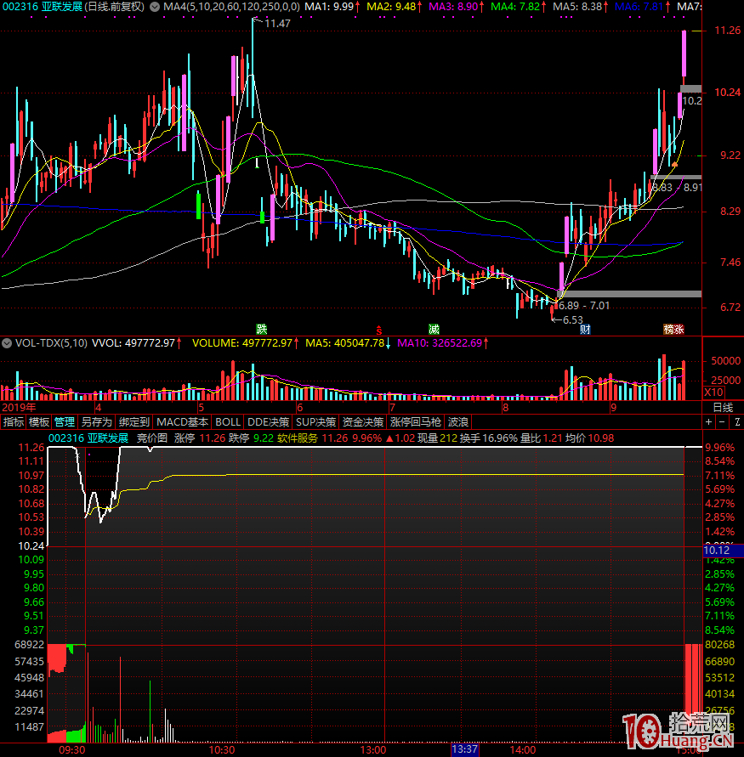744x757 pixels.
Task: Click the sigma icon at the tab bar's end
Action: pyautogui.click(x=737, y=422)
